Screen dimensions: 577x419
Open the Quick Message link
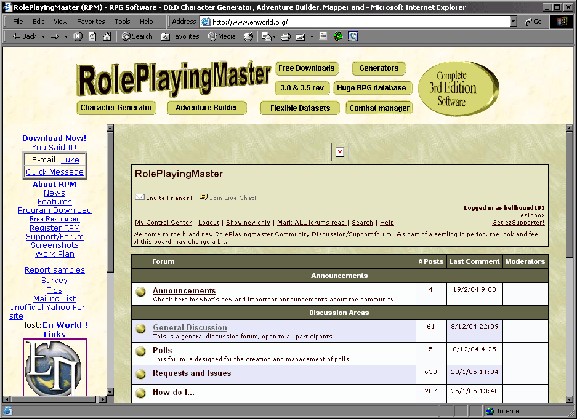point(55,172)
